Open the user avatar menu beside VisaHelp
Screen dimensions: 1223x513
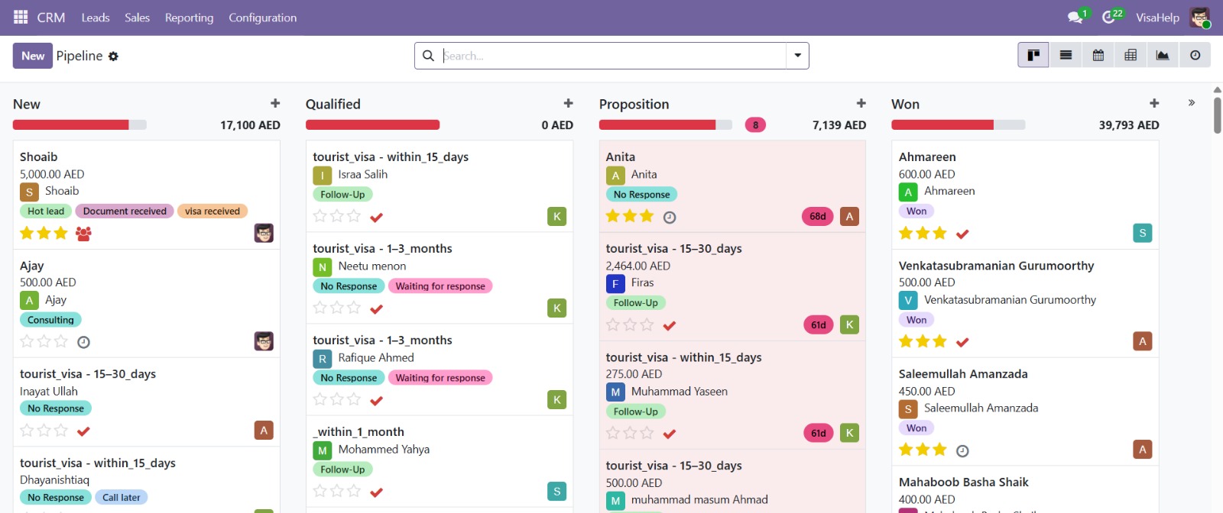[x=1199, y=17]
